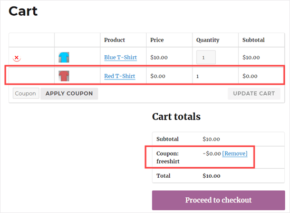Click into the Coupon code field
The height and width of the screenshot is (213, 290).
26,93
